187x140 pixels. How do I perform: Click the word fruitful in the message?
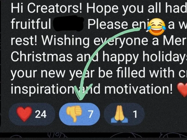[31, 24]
